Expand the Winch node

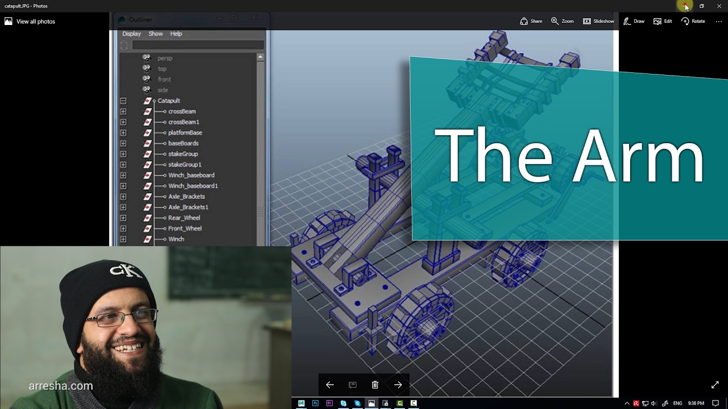click(x=123, y=239)
